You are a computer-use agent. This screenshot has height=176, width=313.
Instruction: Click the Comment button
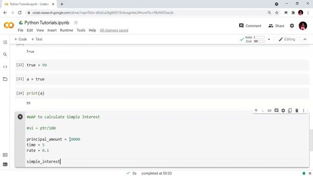(250, 26)
